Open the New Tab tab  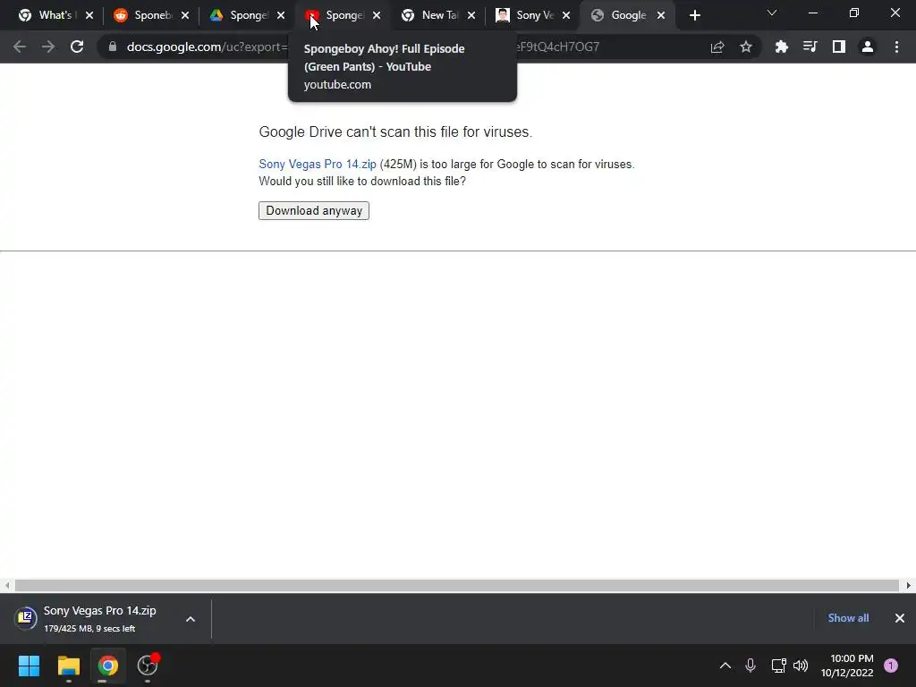tap(438, 15)
